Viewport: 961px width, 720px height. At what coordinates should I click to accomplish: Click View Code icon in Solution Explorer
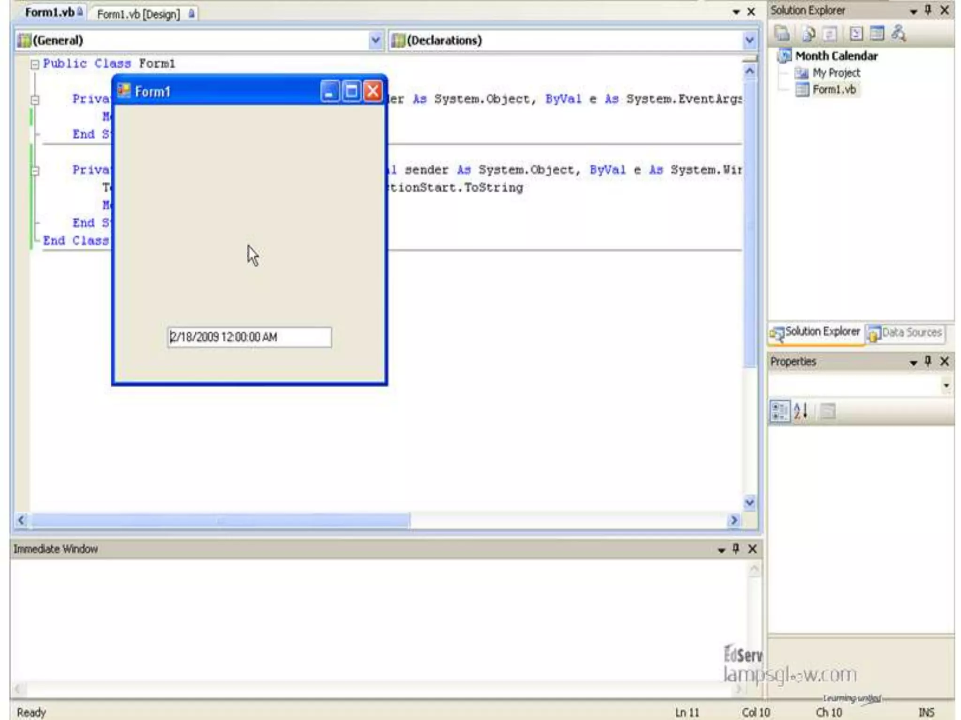coord(856,33)
